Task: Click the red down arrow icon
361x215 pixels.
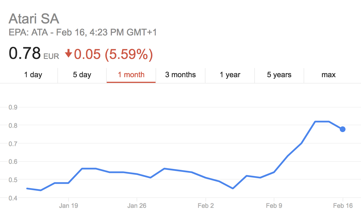Action: click(68, 53)
